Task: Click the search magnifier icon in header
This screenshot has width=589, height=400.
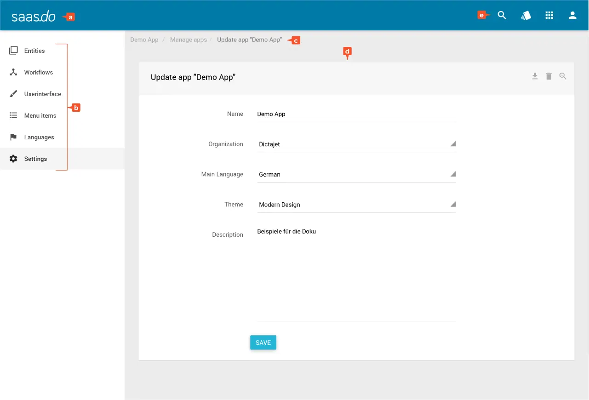Action: point(502,16)
